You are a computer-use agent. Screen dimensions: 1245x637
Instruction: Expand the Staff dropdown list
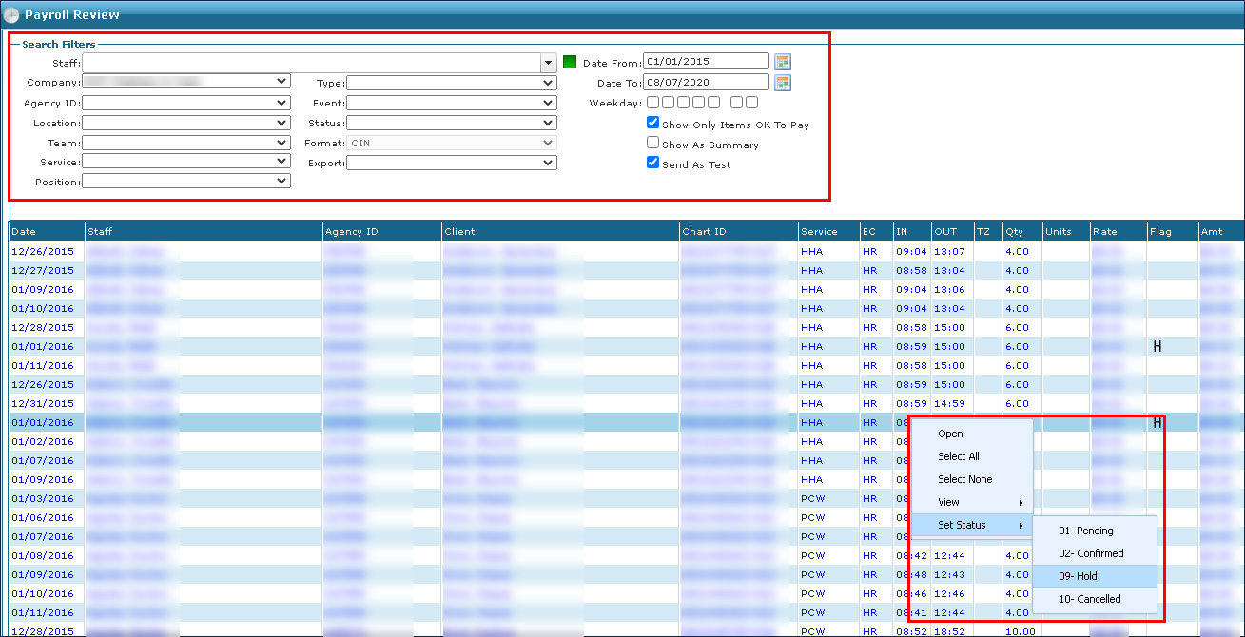pos(548,63)
